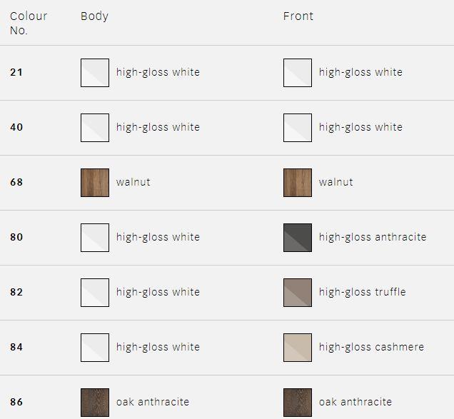
Task: Click the walnut front swatch
Action: pos(298,183)
